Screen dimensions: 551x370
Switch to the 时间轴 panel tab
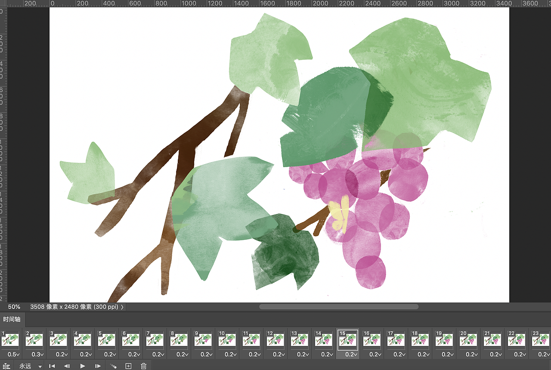(12, 319)
